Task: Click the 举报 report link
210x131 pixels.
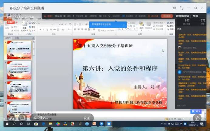Action: point(195,16)
